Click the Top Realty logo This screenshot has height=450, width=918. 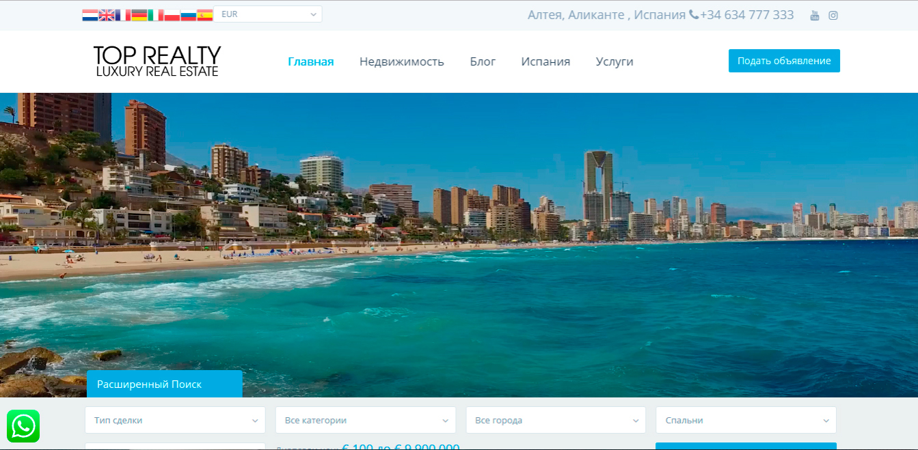[157, 61]
